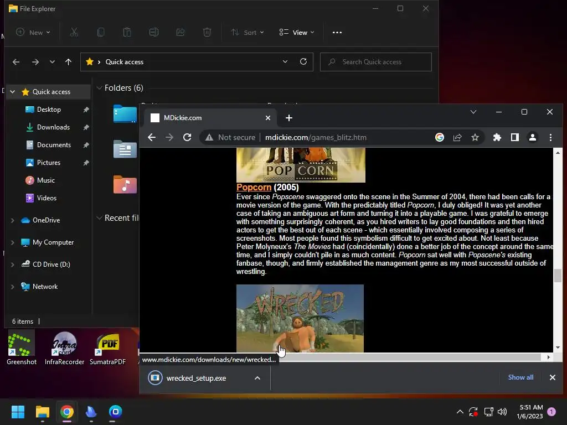The height and width of the screenshot is (425, 567).
Task: Open the Sort dropdown in File Explorer
Action: tap(248, 33)
